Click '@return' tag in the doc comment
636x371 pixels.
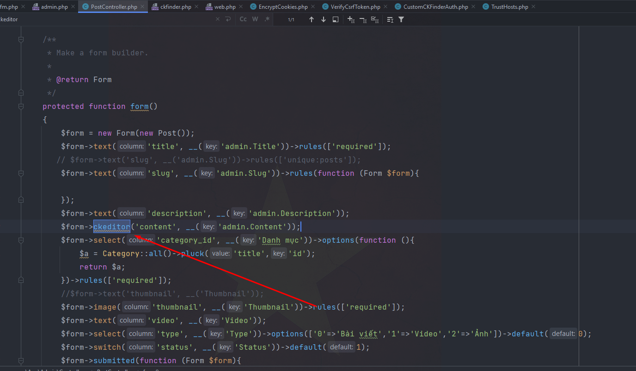point(73,79)
